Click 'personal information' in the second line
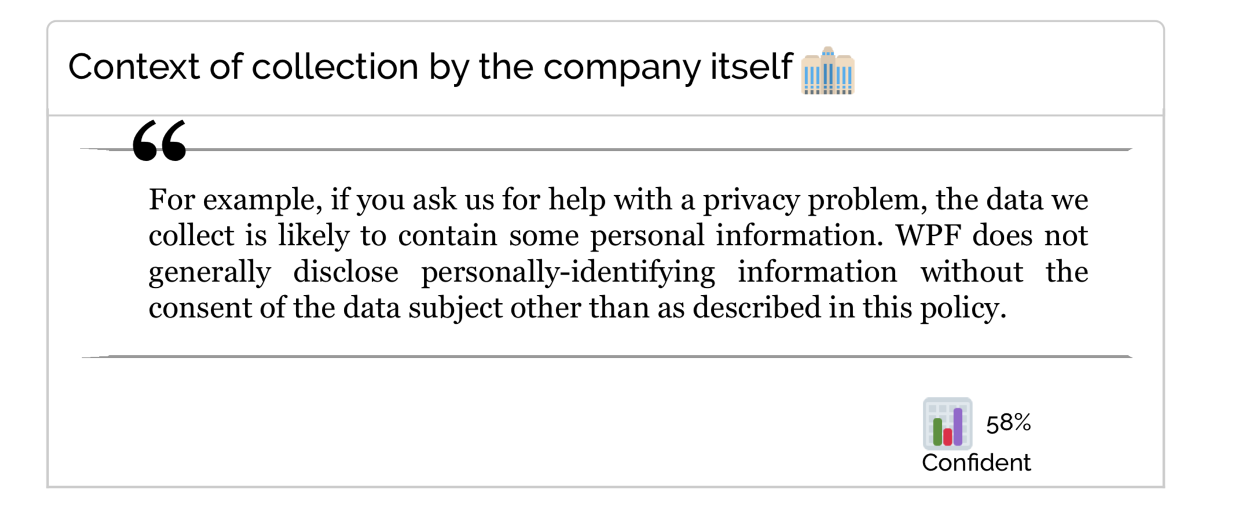 pyautogui.click(x=736, y=236)
